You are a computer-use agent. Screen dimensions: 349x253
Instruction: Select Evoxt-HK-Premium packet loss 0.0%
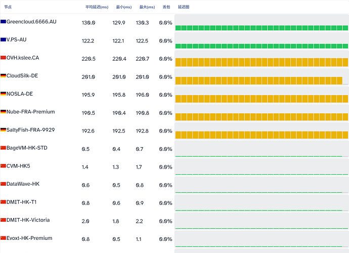(x=165, y=239)
